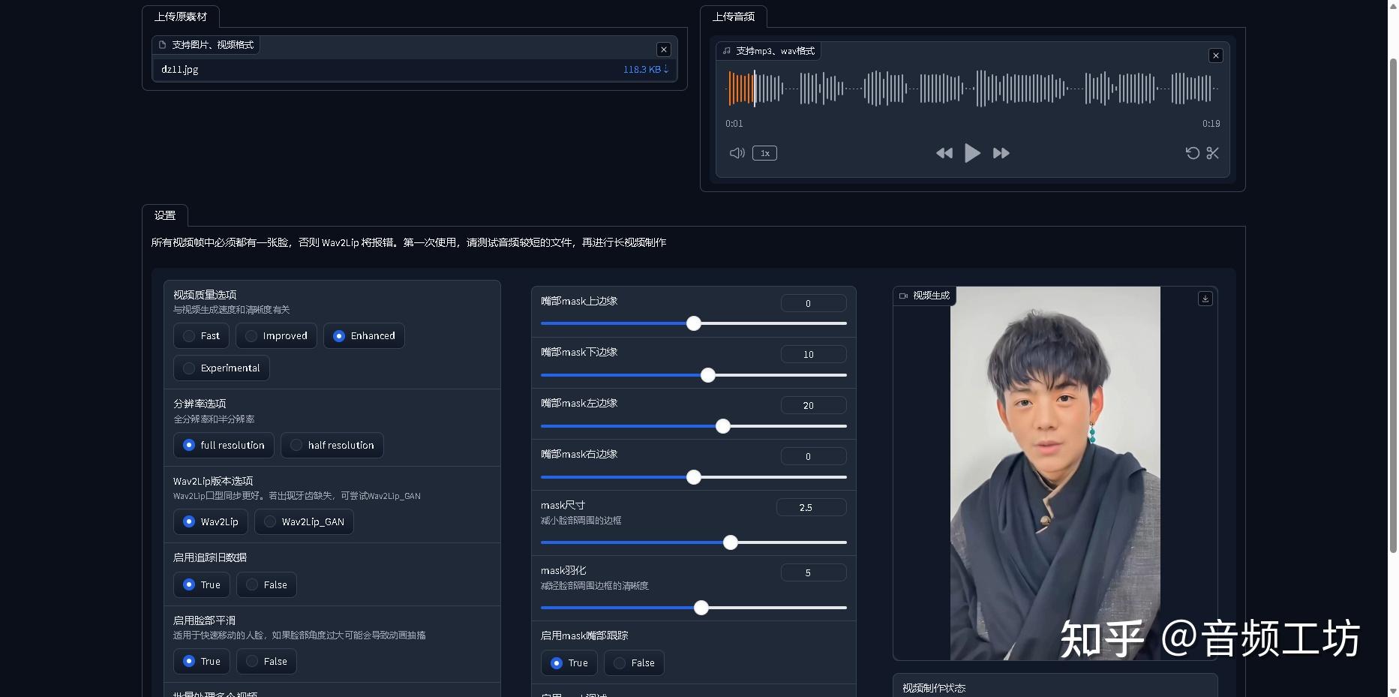Edit the mask羽化 value input field

click(x=811, y=572)
